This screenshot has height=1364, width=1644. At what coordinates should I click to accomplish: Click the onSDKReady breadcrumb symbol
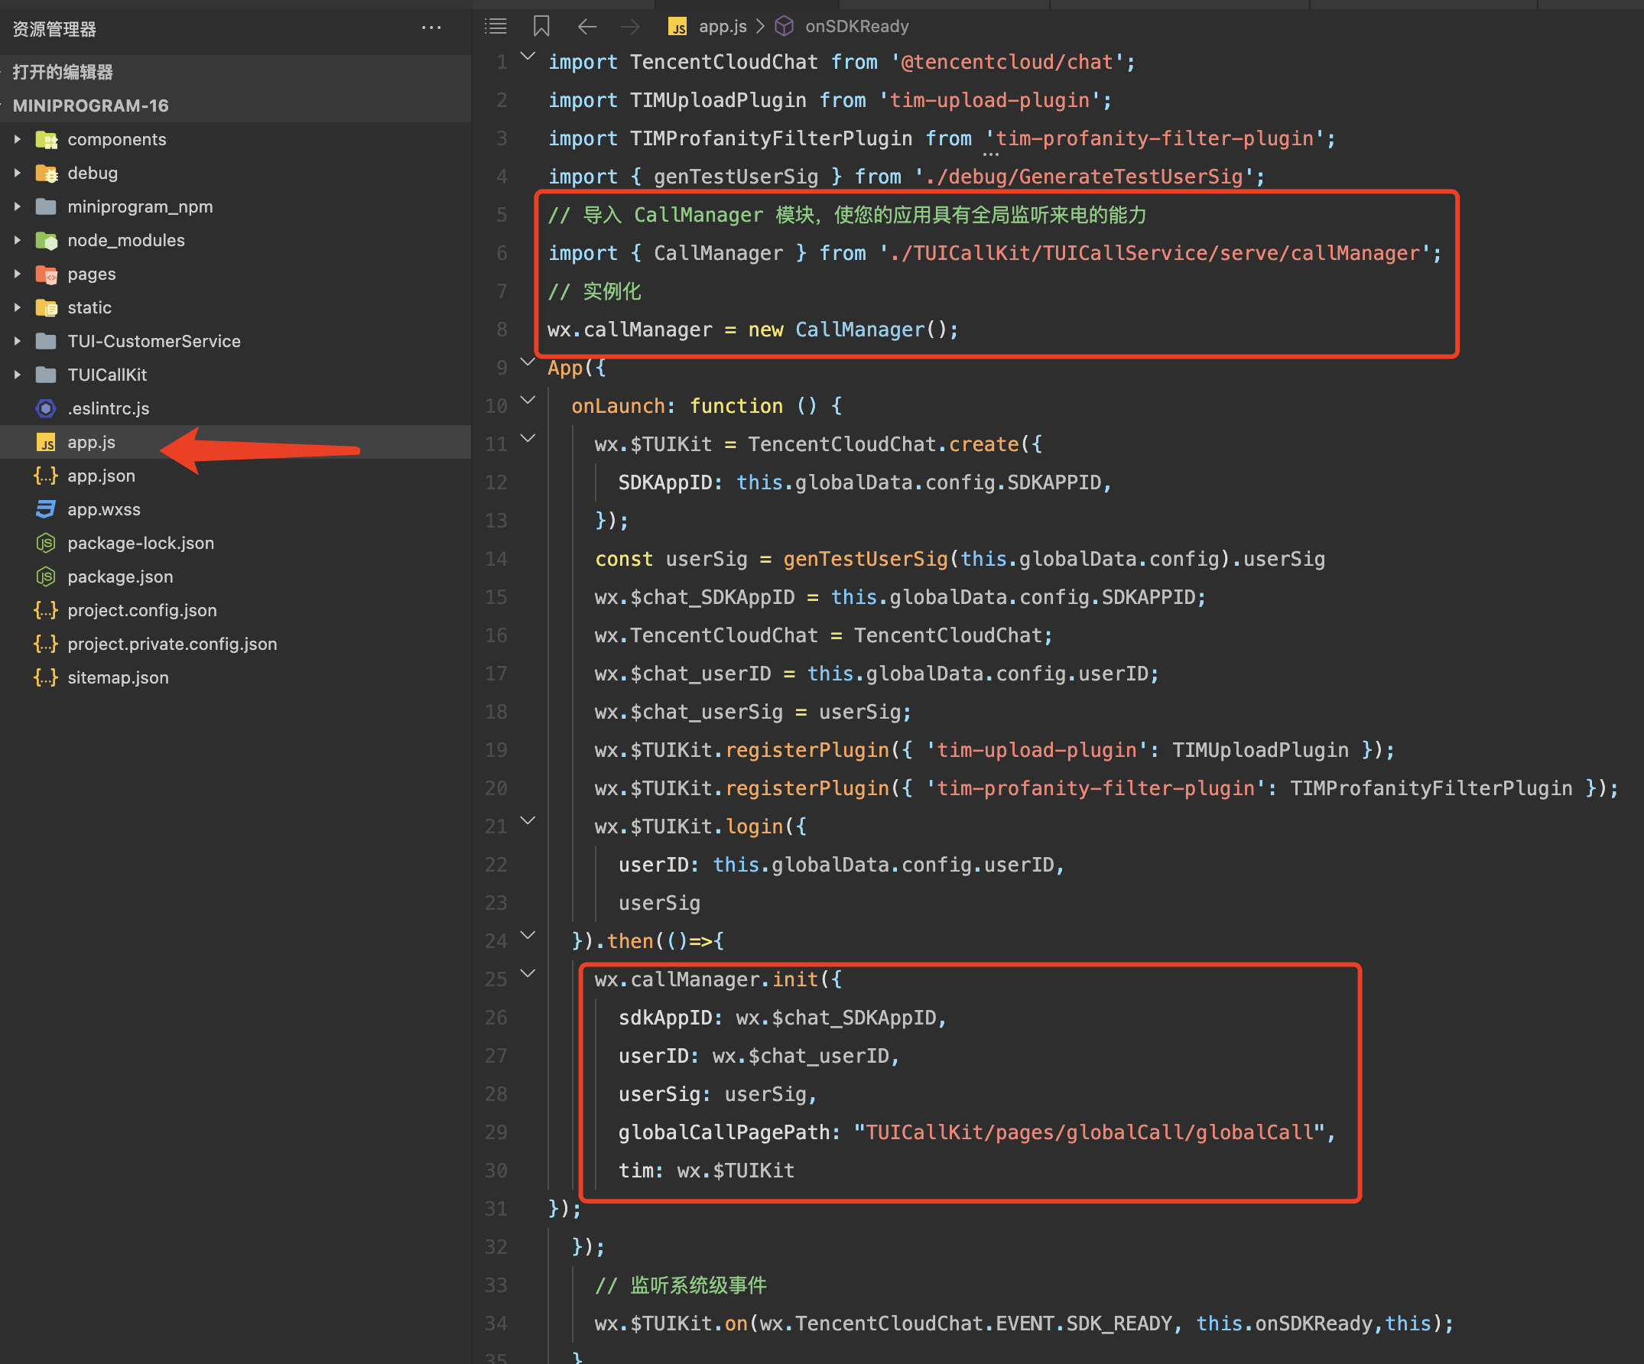(x=856, y=27)
